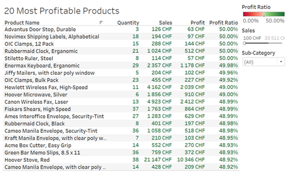
Task: Click the 48.95% profit ratio cell
Action: (228, 138)
